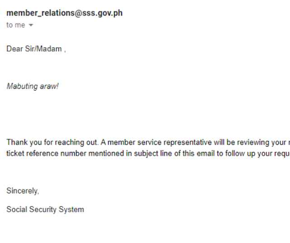
Task: Click the 'Social Security System' signature
Action: tap(45, 210)
